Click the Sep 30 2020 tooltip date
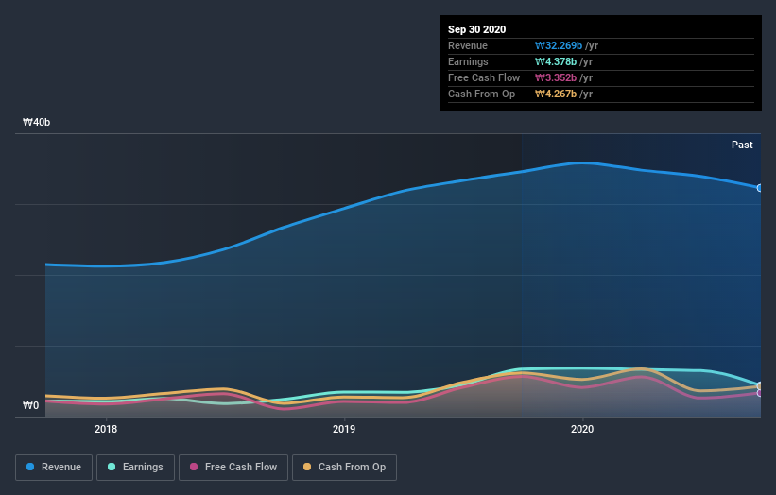 tap(476, 29)
